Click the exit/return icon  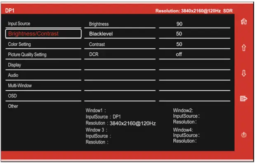(243, 99)
